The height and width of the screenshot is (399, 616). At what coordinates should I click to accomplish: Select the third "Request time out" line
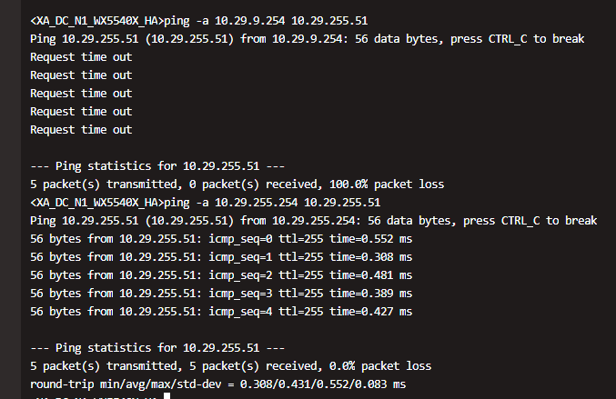click(x=81, y=93)
